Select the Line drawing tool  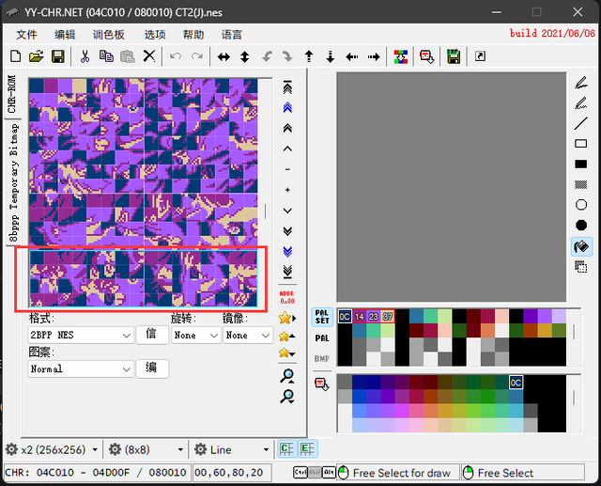click(x=581, y=123)
